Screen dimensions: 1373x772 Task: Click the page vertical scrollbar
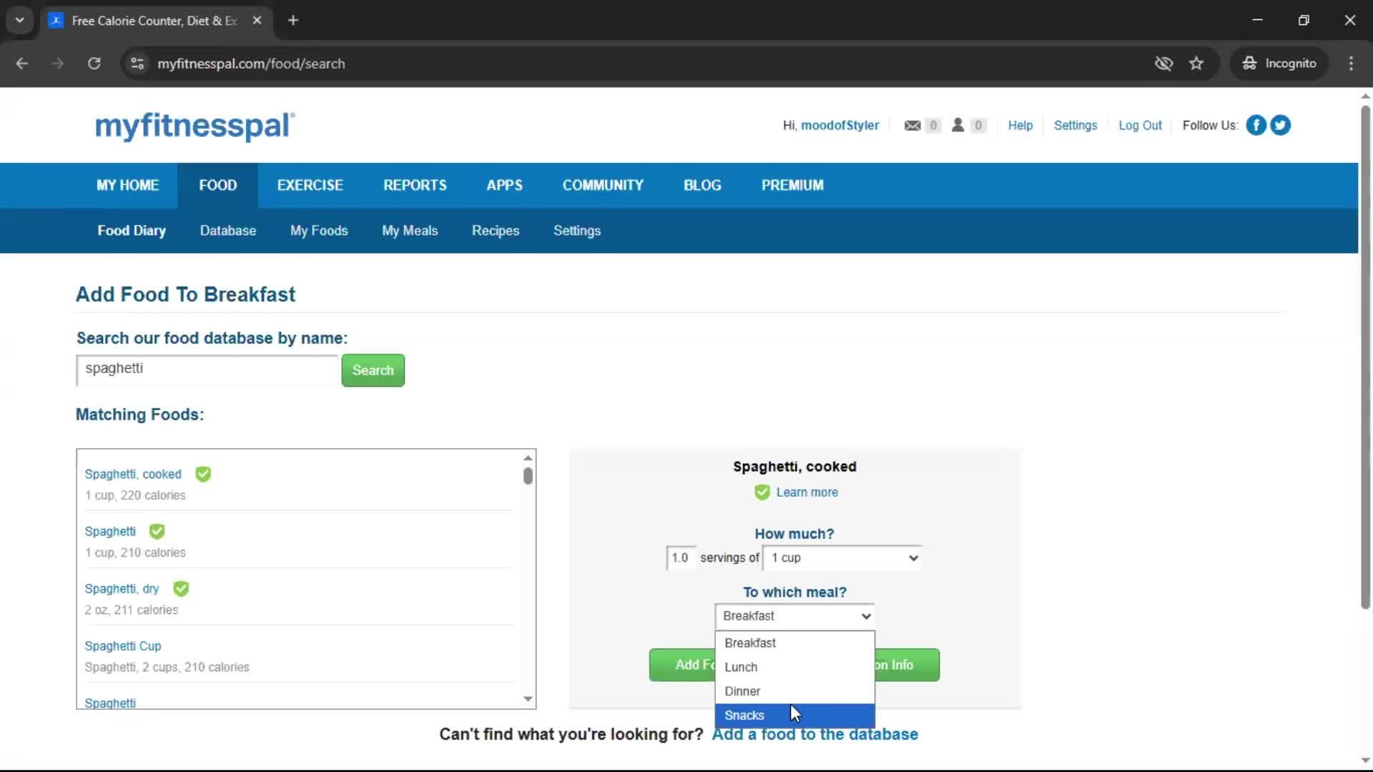coord(1365,357)
